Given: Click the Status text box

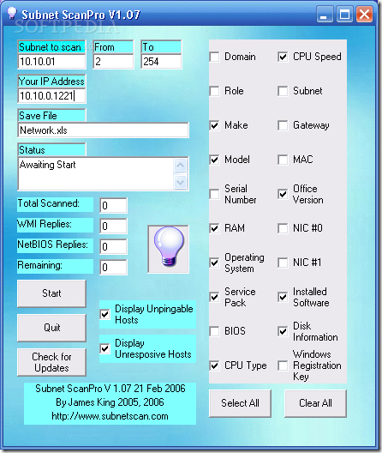Looking at the screenshot, I should coord(96,173).
